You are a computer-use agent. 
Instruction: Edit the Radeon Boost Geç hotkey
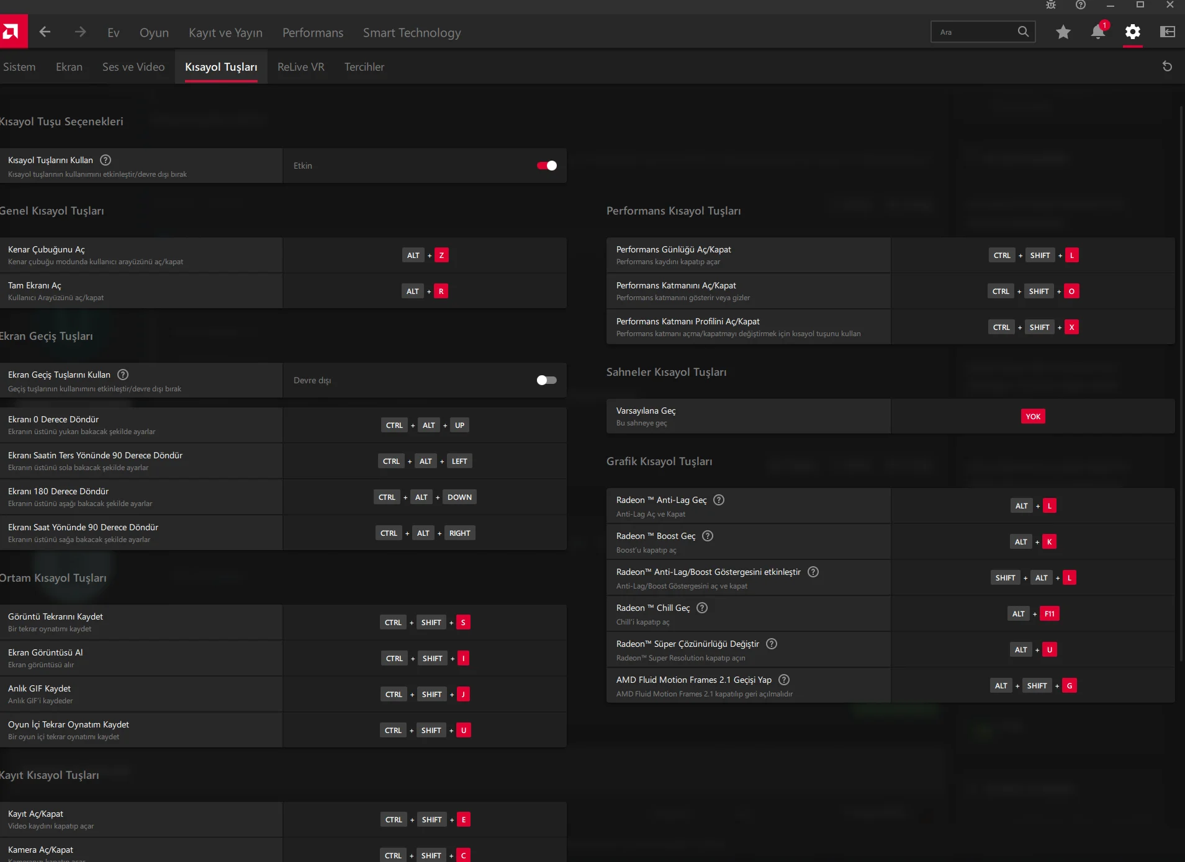1034,542
